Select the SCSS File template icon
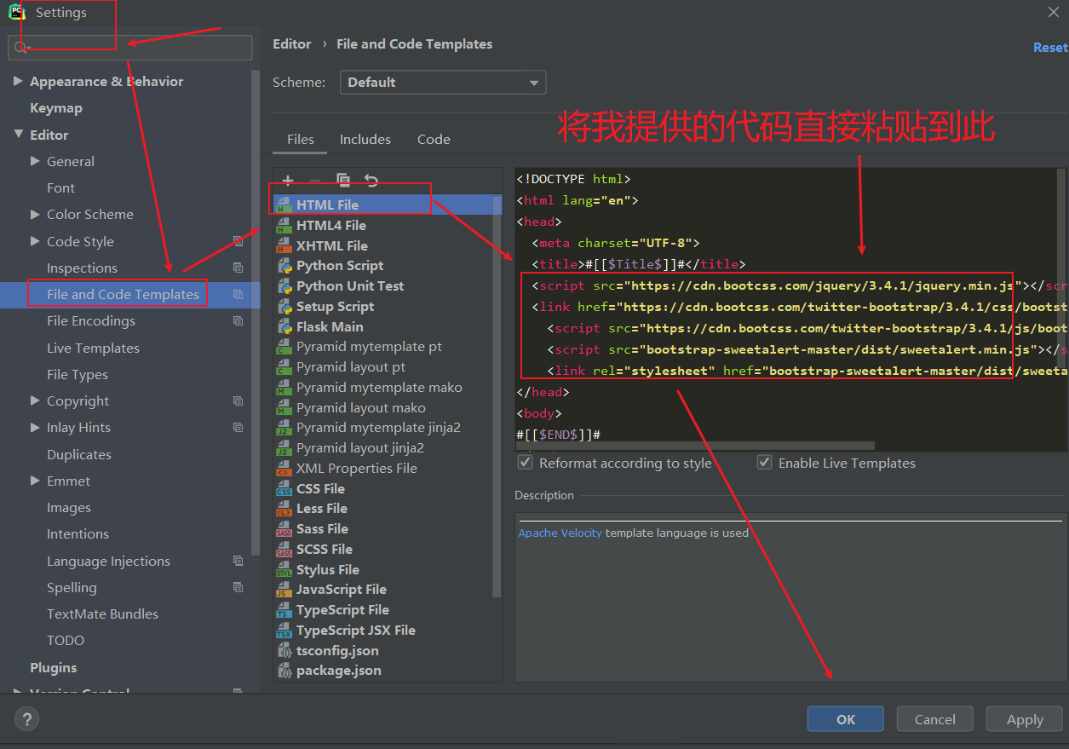This screenshot has height=749, width=1069. [284, 550]
